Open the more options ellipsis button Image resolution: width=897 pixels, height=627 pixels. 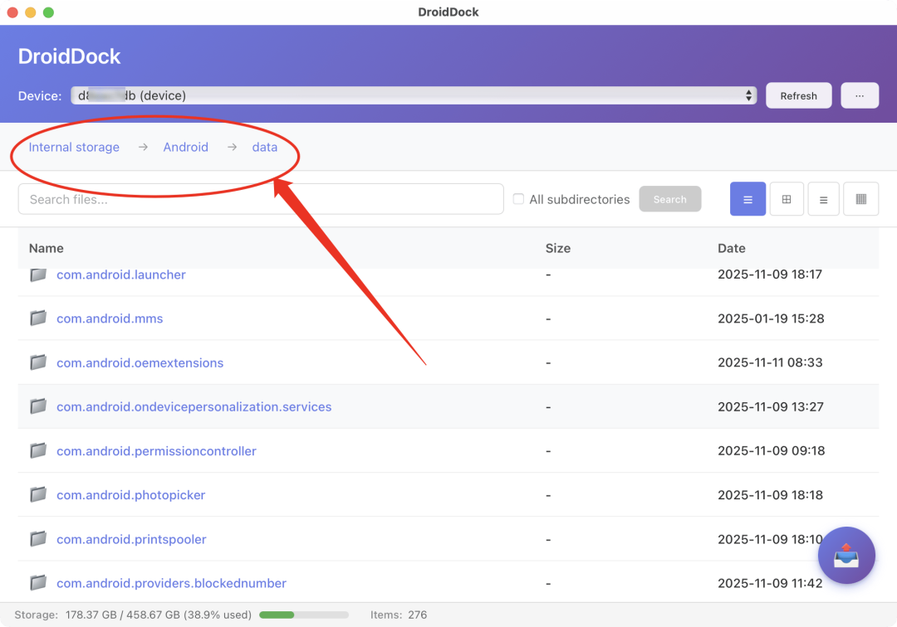(x=860, y=95)
